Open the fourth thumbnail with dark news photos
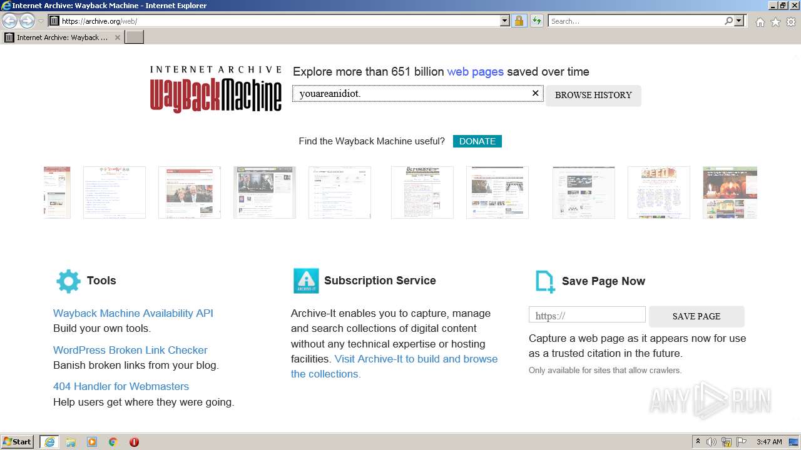801x450 pixels. click(265, 192)
